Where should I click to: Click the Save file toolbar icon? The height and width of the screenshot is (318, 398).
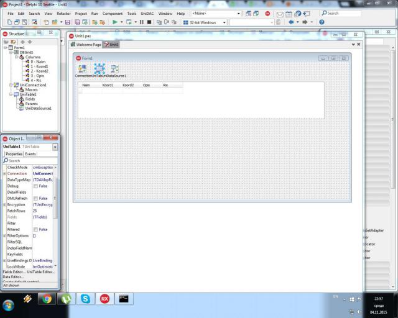point(68,22)
